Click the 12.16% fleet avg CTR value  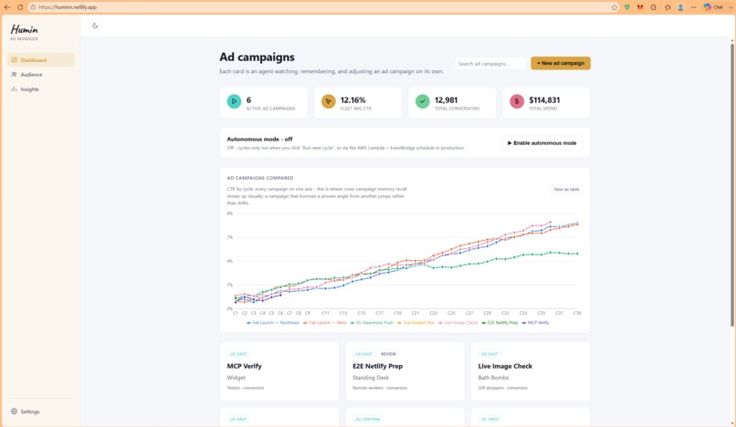[x=353, y=100]
